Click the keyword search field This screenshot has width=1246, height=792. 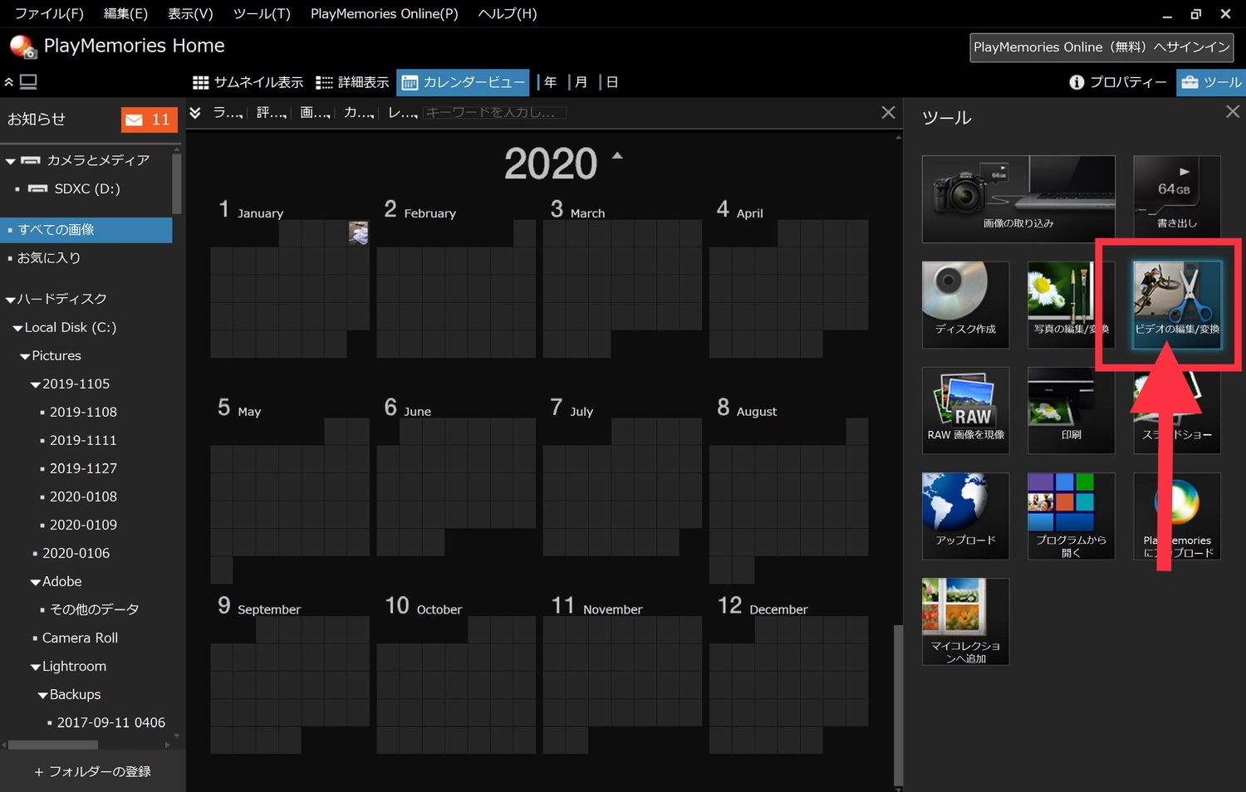[x=495, y=113]
